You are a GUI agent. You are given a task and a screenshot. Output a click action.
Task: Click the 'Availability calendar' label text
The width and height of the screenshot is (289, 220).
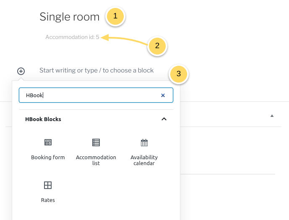tap(144, 160)
